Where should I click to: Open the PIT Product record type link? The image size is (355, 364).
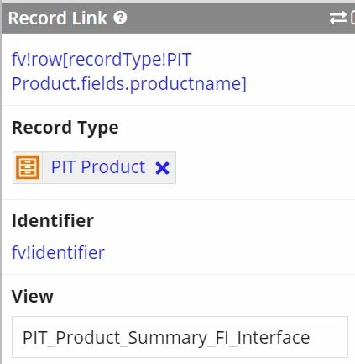click(x=98, y=167)
